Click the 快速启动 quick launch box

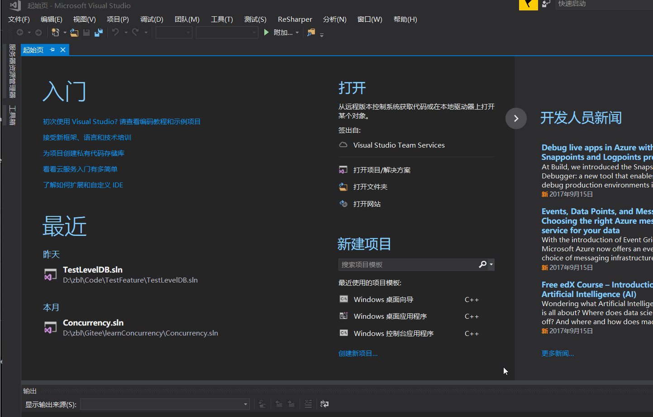604,4
